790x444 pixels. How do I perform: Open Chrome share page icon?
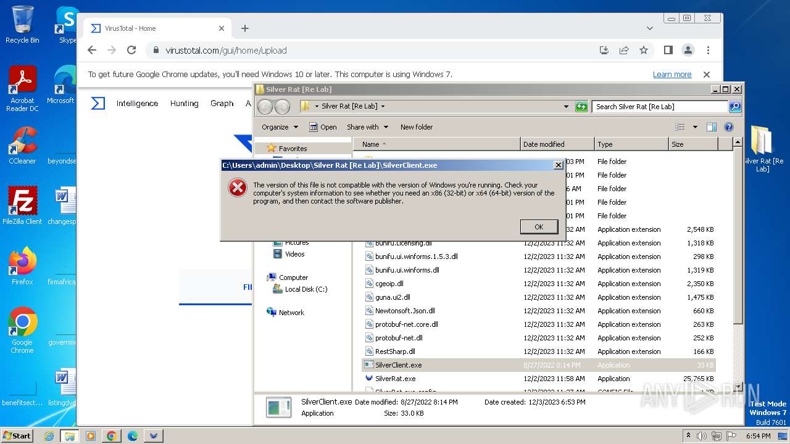coord(624,51)
